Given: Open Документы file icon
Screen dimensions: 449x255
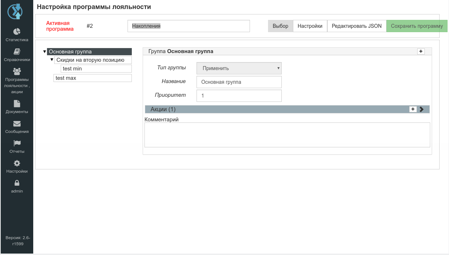Looking at the screenshot, I should 17,104.
